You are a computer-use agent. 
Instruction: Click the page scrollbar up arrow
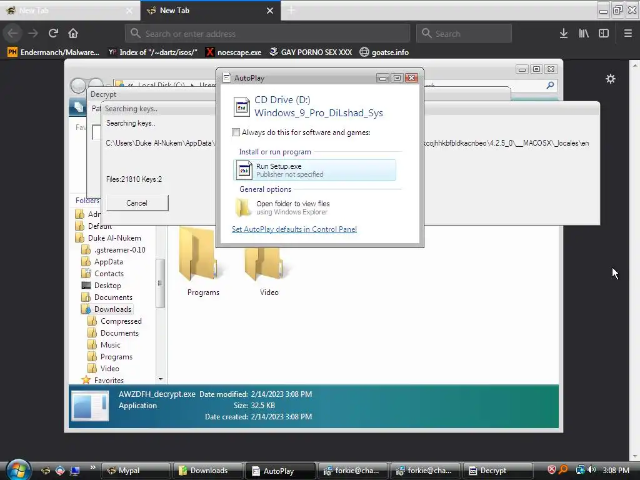pos(635,65)
